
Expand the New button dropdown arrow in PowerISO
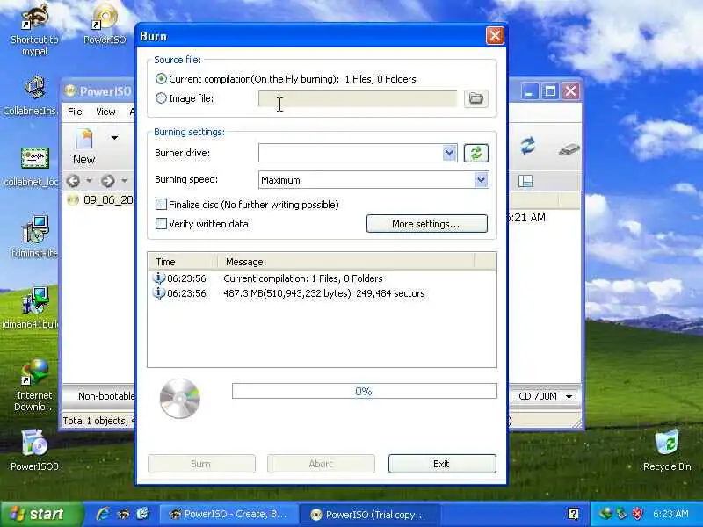pyautogui.click(x=115, y=138)
